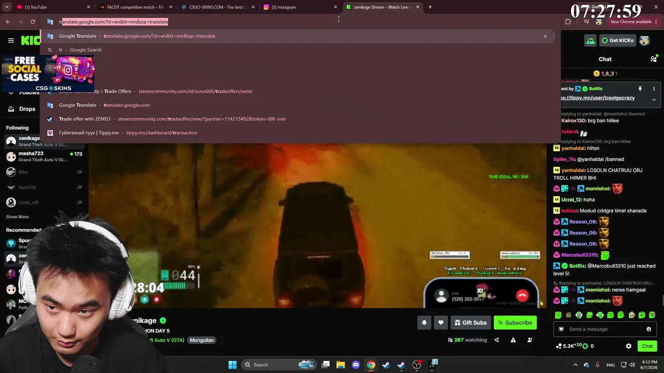The height and width of the screenshot is (373, 664).
Task: Click the Windows taskbar Search box
Action: [x=280, y=365]
